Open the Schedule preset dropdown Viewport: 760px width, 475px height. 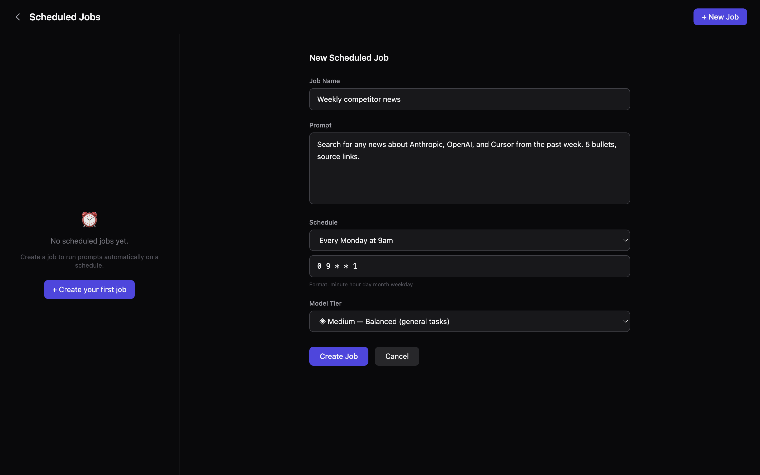tap(469, 240)
